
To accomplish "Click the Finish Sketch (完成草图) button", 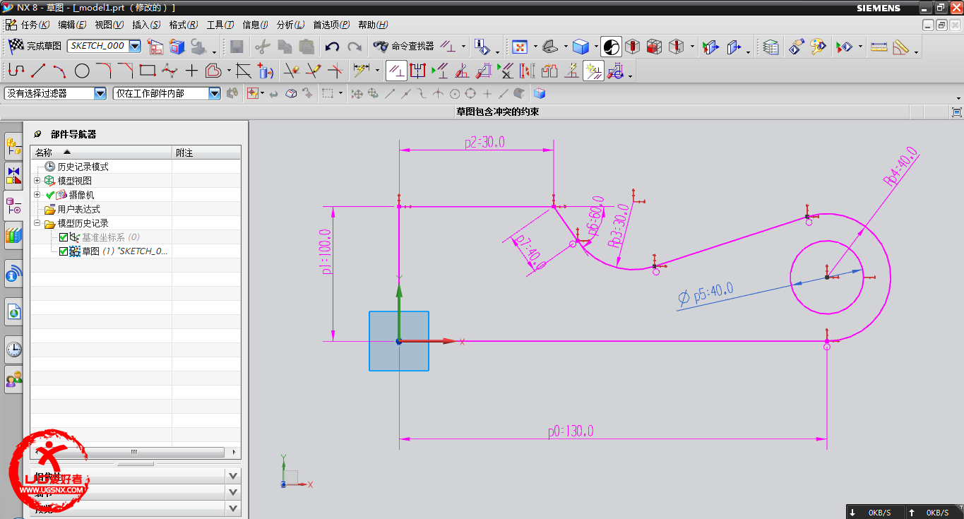I will point(35,46).
